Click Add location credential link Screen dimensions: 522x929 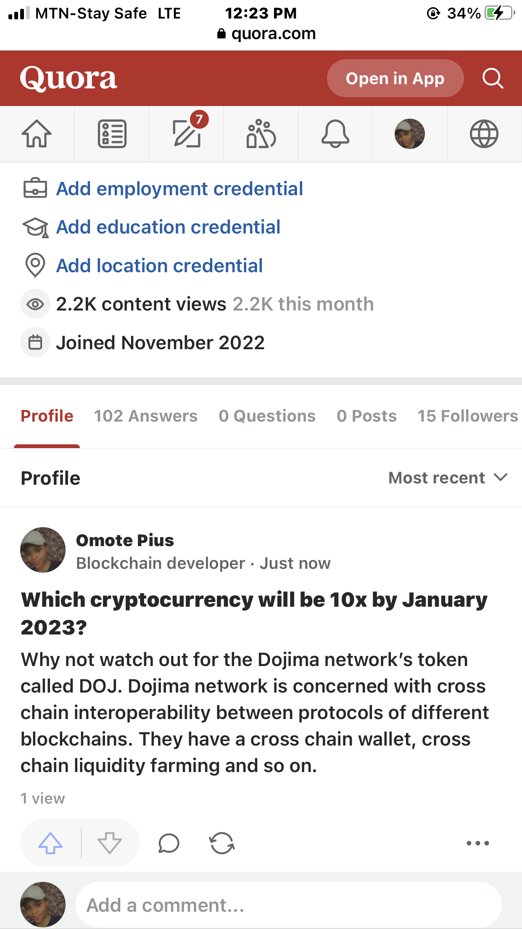(x=159, y=266)
